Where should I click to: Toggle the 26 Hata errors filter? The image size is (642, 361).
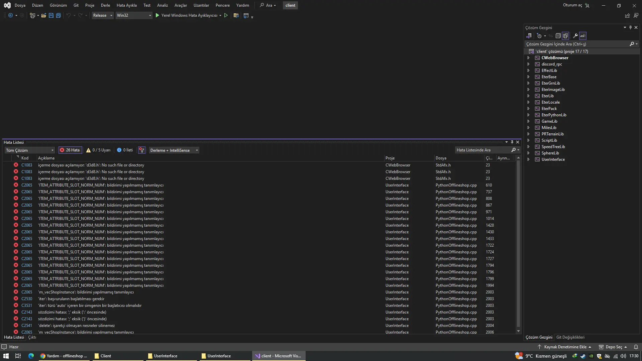coord(70,150)
